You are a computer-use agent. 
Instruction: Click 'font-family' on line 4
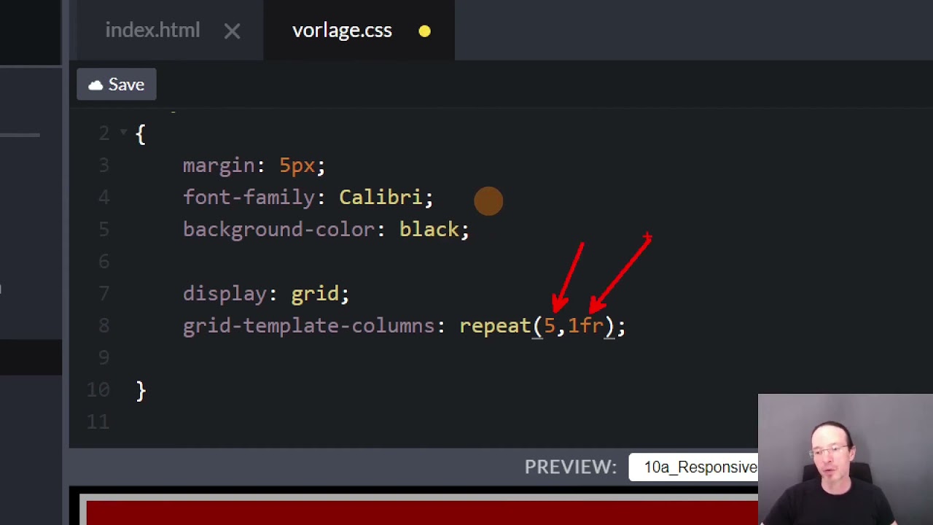click(249, 198)
